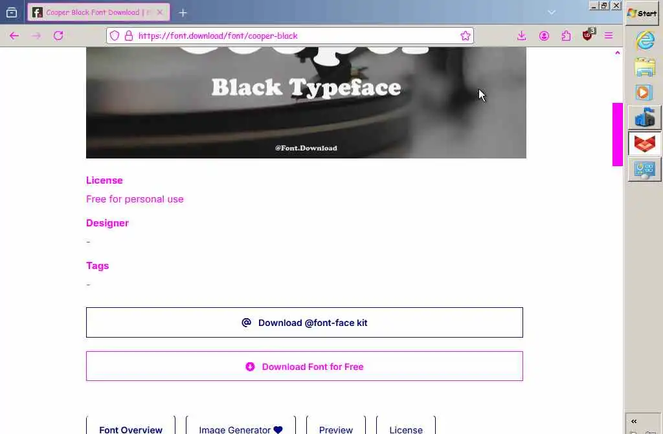Open the tracking protection shield icon

pyautogui.click(x=115, y=36)
